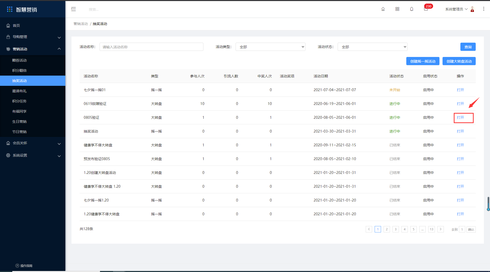
Task: Select 抽奖活动 in the sidebar
Action: tap(33, 81)
